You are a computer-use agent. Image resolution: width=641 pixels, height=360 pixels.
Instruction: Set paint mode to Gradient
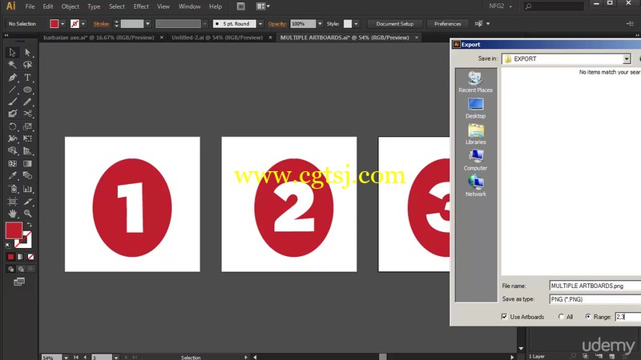click(x=21, y=257)
